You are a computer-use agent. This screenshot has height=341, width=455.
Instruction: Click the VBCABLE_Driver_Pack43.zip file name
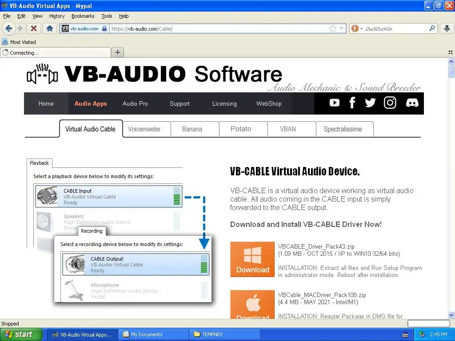click(316, 246)
